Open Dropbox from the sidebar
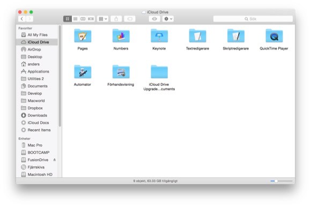The image size is (311, 207). tap(37, 108)
